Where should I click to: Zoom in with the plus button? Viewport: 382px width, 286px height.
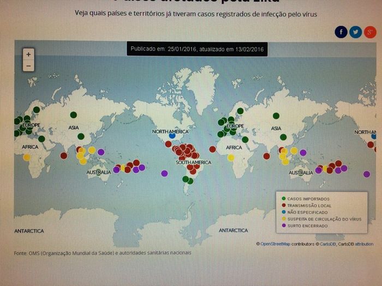tap(28, 54)
